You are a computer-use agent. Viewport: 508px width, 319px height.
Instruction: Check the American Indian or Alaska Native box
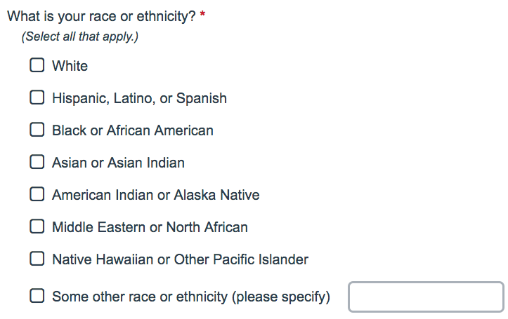(x=37, y=194)
